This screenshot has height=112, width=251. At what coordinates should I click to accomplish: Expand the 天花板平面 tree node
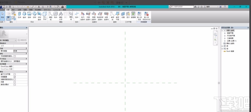pos(225,36)
